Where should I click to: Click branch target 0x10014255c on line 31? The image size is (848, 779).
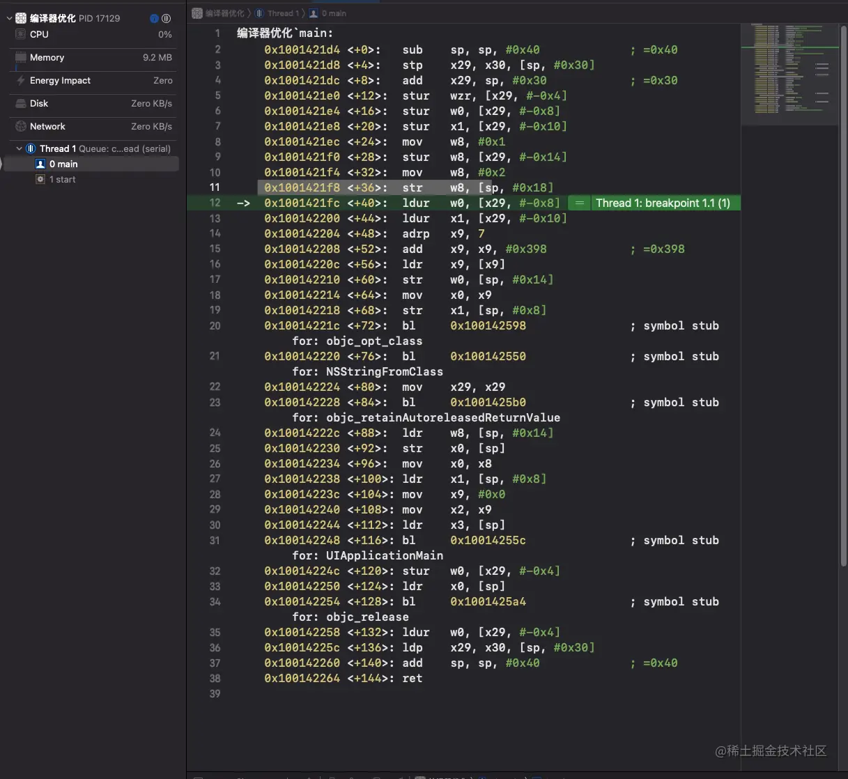488,540
